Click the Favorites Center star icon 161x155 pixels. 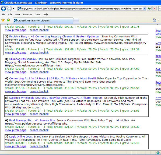click(x=3, y=20)
